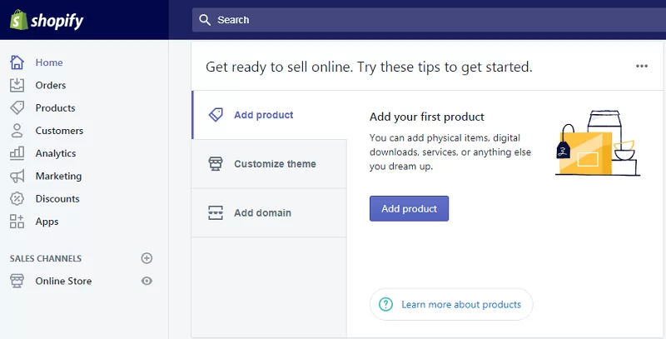Select the Add product tip tab
This screenshot has width=666, height=339.
click(269, 115)
